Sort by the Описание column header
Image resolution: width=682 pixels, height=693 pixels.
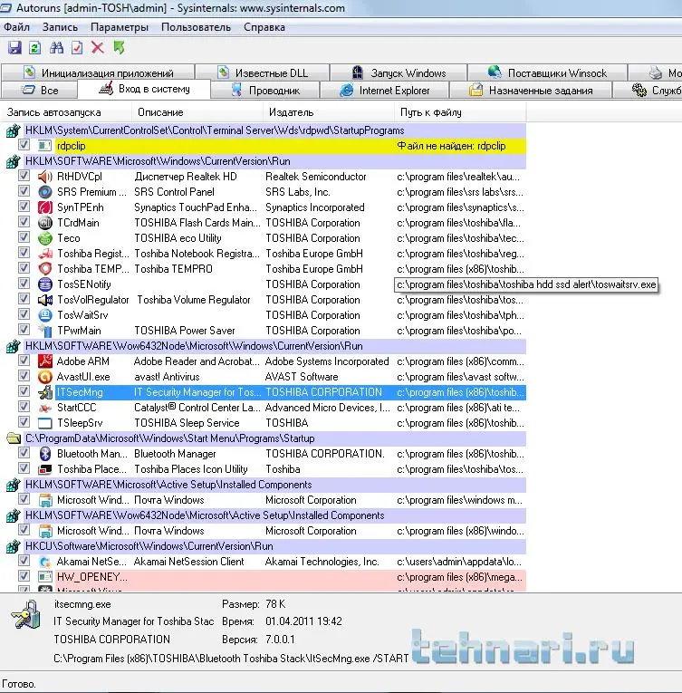tap(160, 112)
